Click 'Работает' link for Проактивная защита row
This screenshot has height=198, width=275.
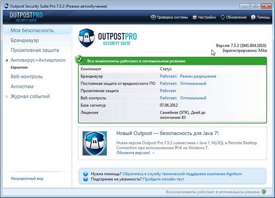click(168, 91)
